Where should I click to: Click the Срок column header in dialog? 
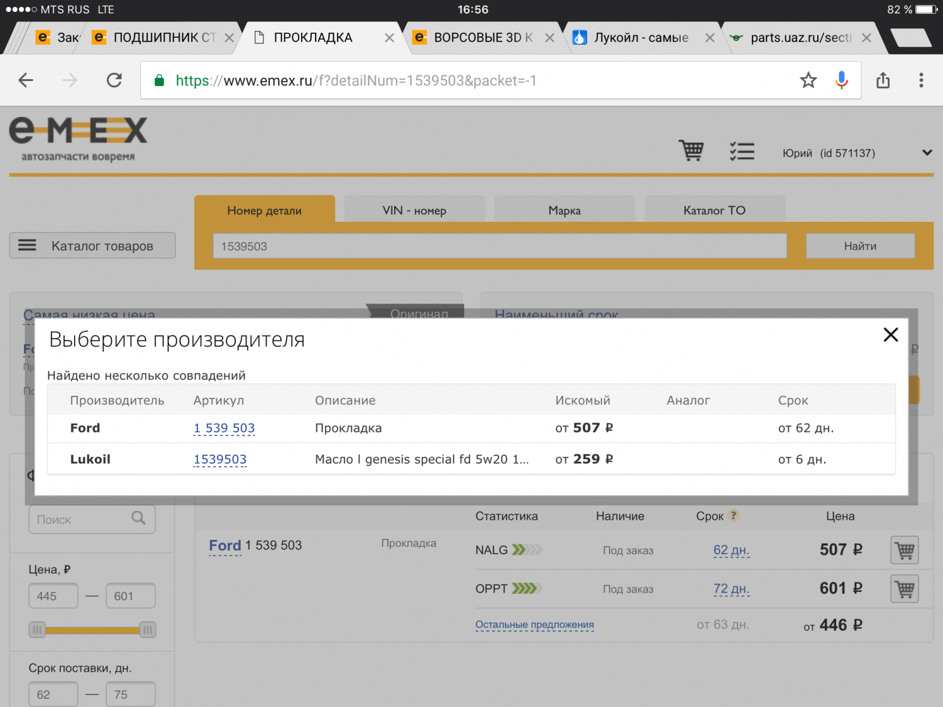(793, 400)
